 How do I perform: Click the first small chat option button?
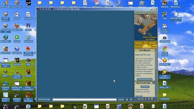click(127, 100)
